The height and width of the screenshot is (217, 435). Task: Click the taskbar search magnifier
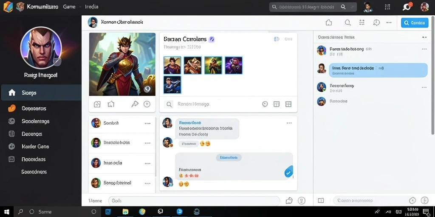[20, 212]
